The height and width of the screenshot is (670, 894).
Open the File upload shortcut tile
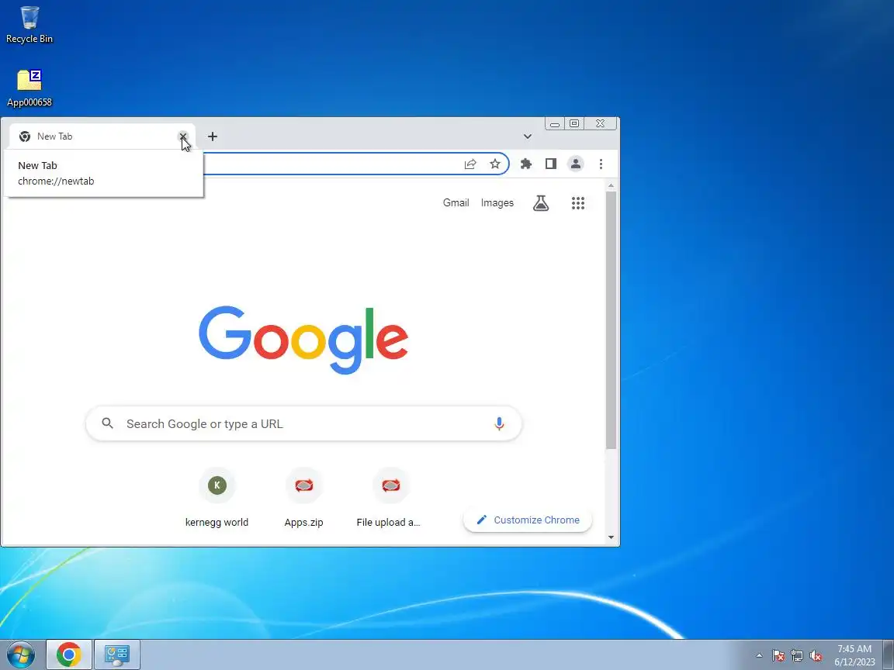click(x=390, y=498)
